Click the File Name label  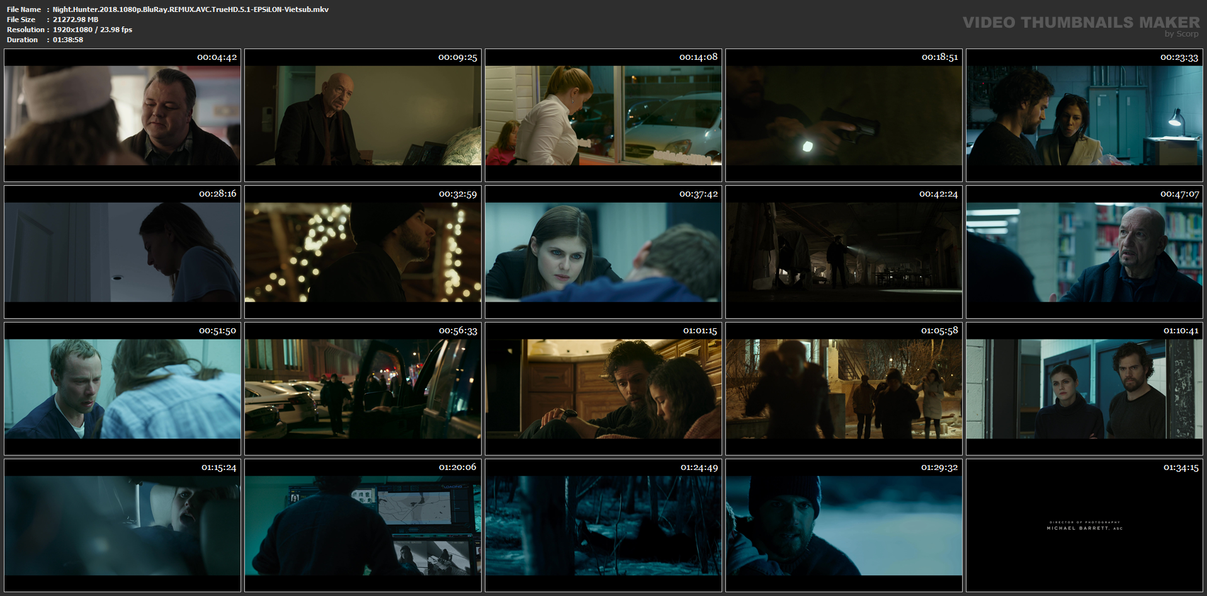pos(24,9)
